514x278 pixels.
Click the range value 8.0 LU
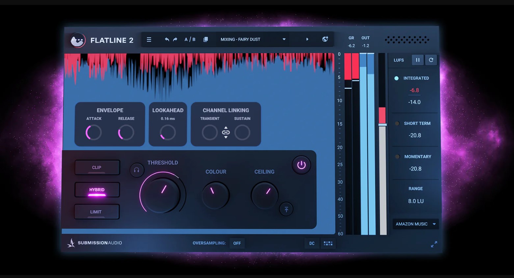(416, 201)
